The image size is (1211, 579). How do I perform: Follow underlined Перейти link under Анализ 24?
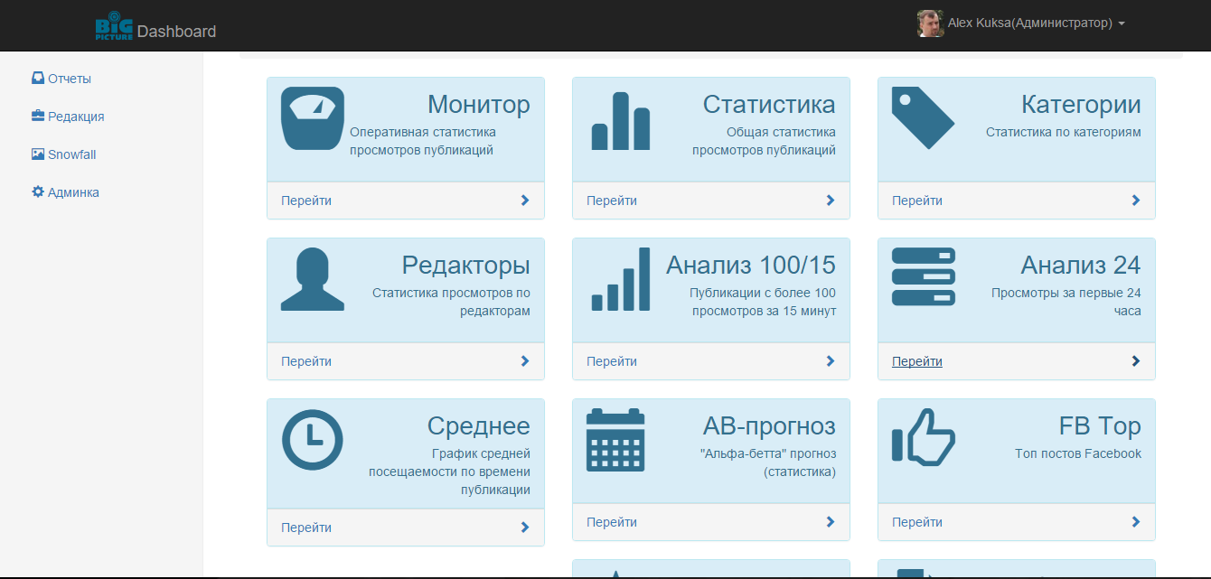point(917,361)
